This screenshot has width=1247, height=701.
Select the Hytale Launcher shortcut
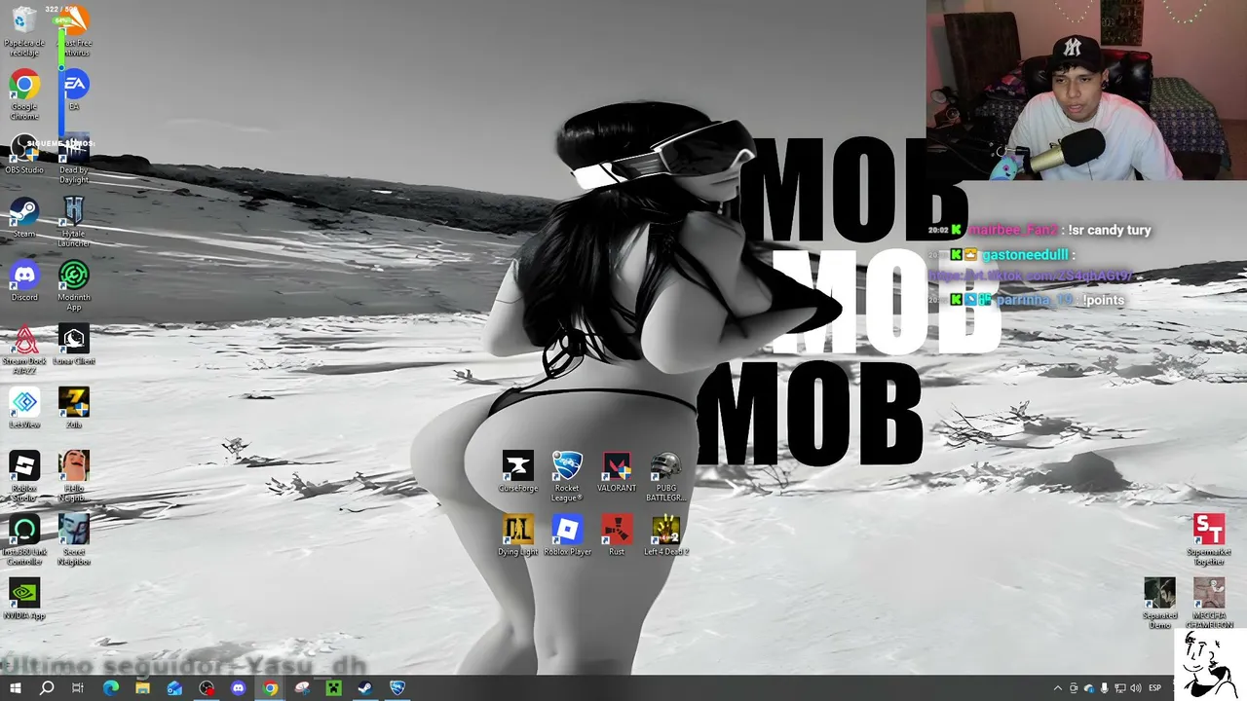click(74, 222)
